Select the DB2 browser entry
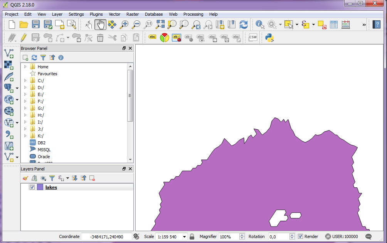This screenshot has height=243, width=387. coord(42,143)
